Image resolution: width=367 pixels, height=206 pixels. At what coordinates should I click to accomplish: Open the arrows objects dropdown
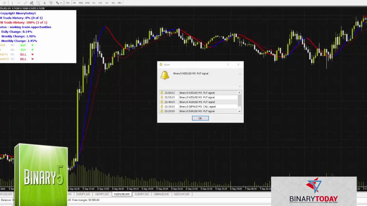pyautogui.click(x=58, y=3)
